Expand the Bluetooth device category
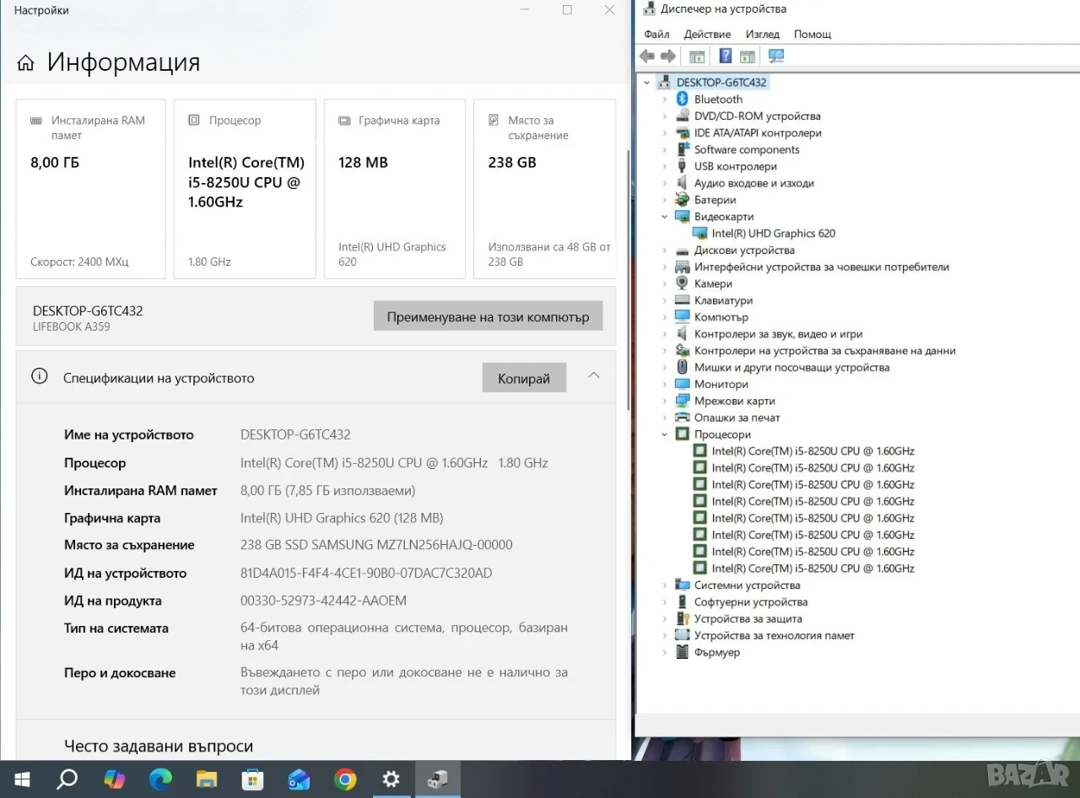The height and width of the screenshot is (798, 1080). click(x=664, y=100)
